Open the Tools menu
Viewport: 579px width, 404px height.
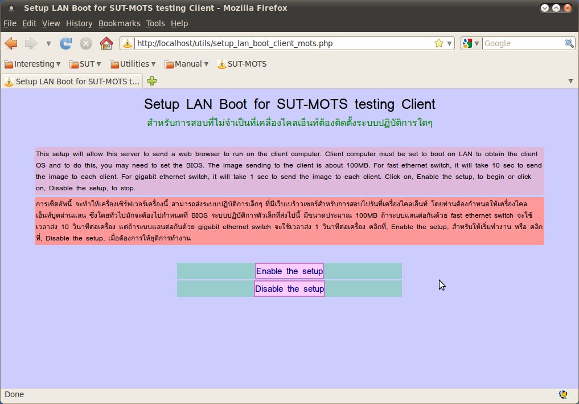point(155,23)
